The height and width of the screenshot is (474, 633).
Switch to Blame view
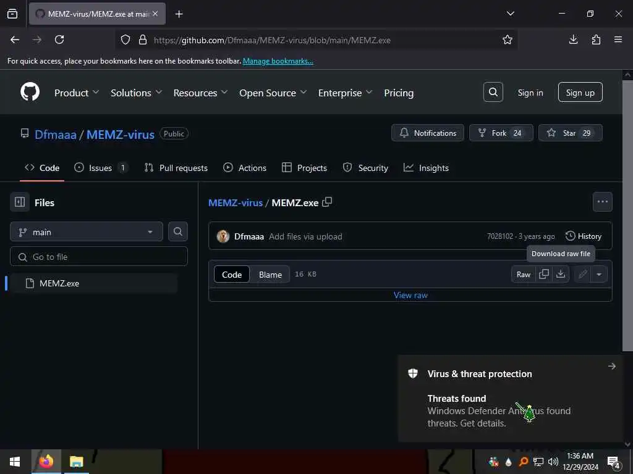click(270, 275)
